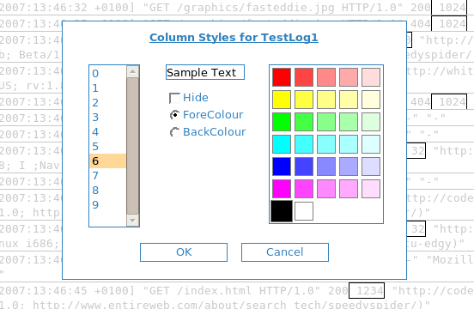The height and width of the screenshot is (309, 474).
Task: Click the list scroll down arrow
Action: click(x=133, y=221)
